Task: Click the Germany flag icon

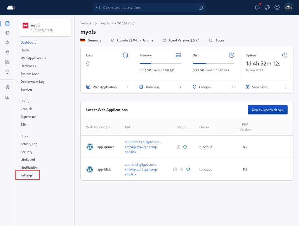Action: [x=83, y=40]
